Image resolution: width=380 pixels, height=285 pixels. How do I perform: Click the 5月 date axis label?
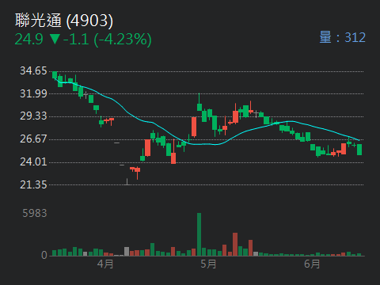point(208,264)
